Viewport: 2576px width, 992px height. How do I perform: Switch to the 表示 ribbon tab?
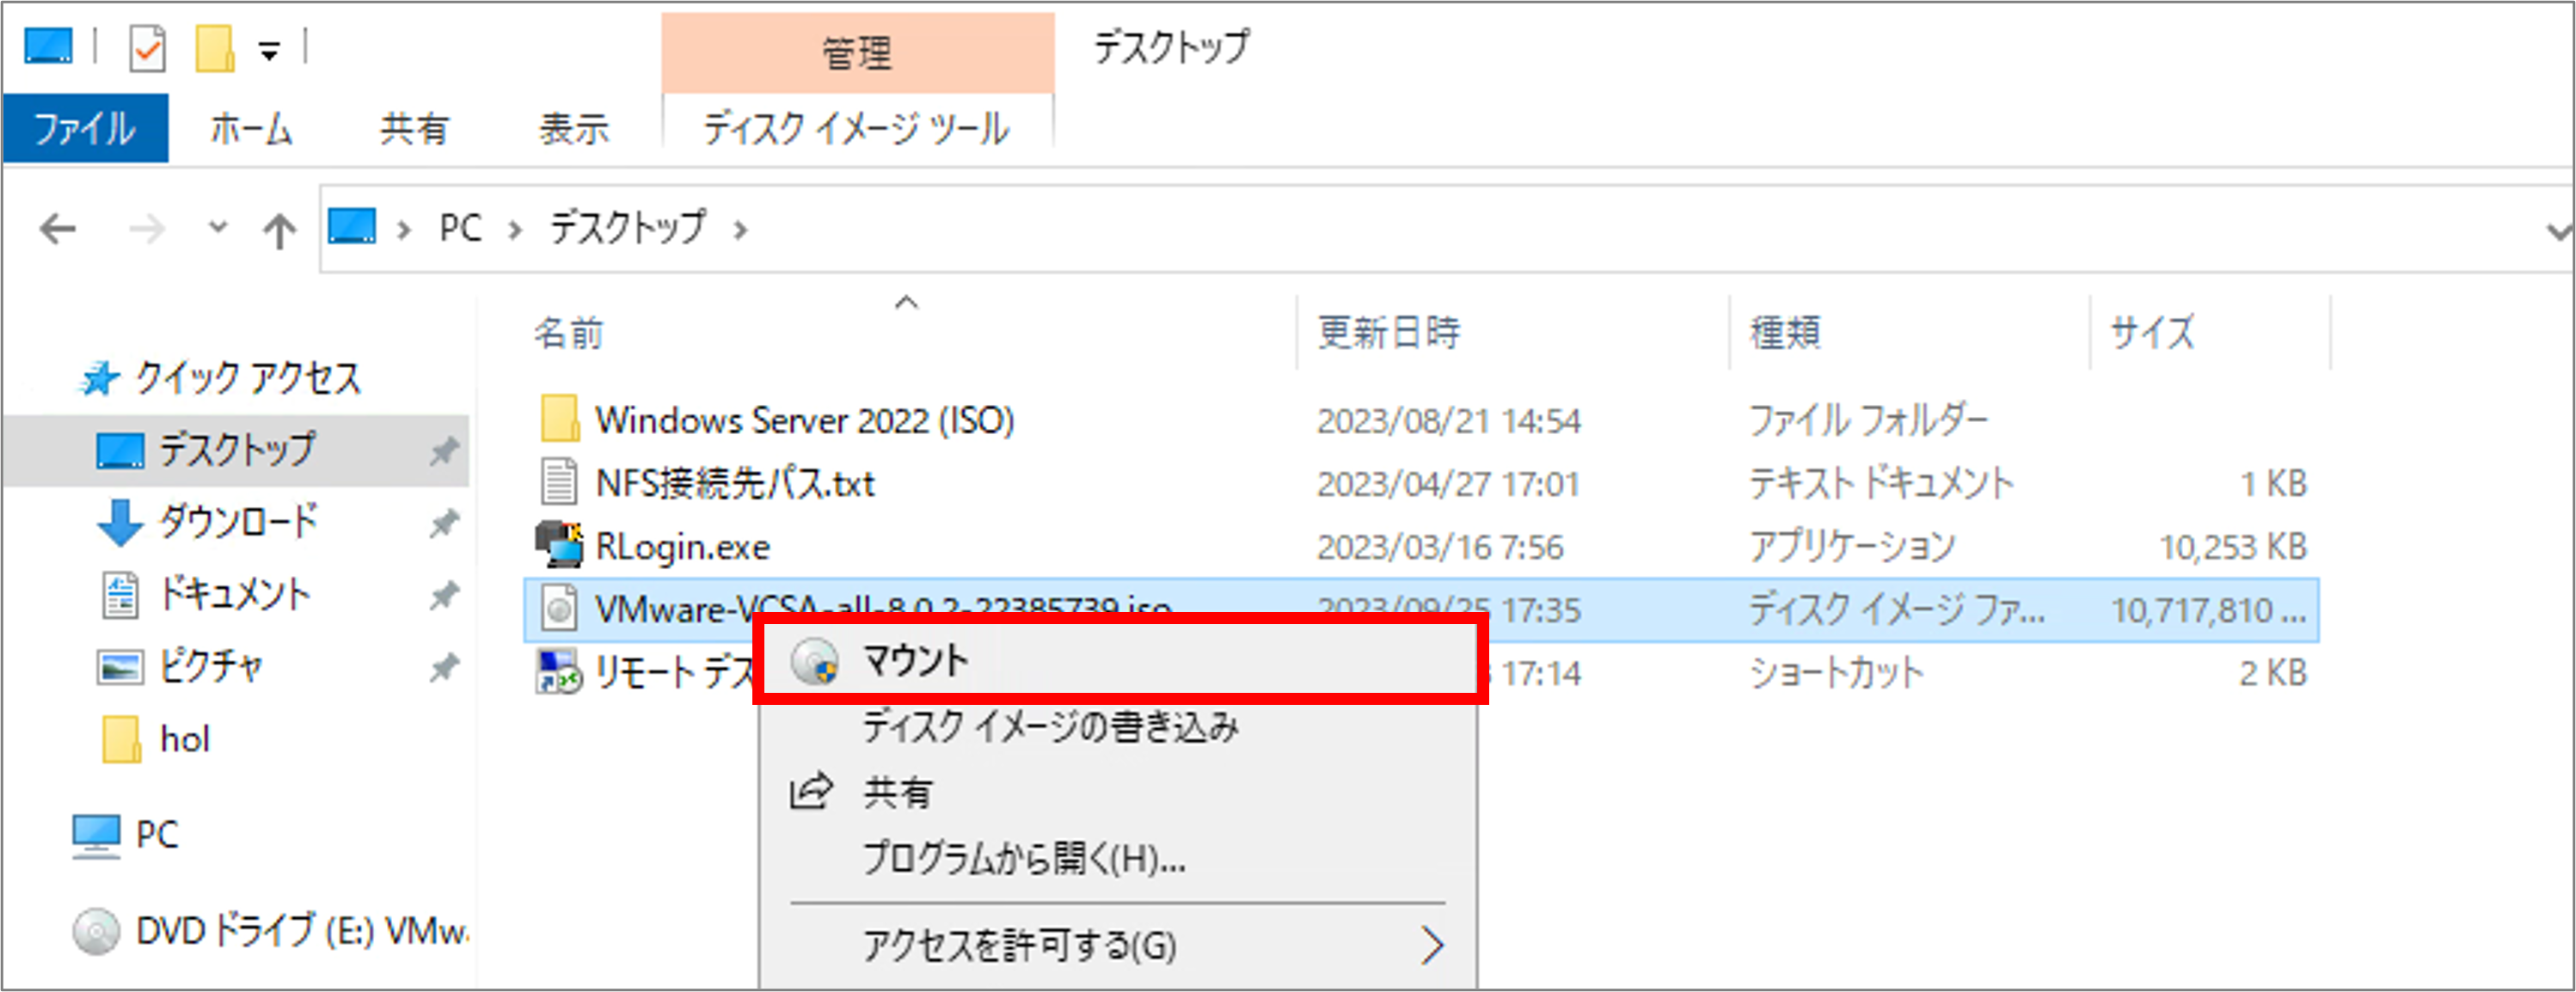pos(574,129)
